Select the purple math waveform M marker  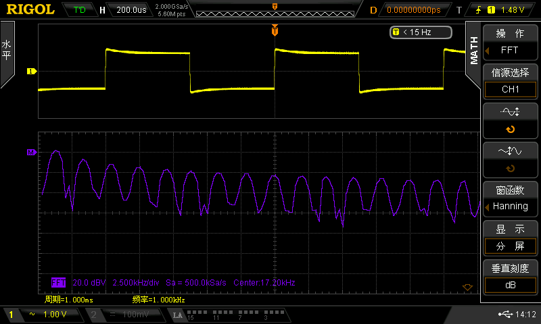point(30,153)
